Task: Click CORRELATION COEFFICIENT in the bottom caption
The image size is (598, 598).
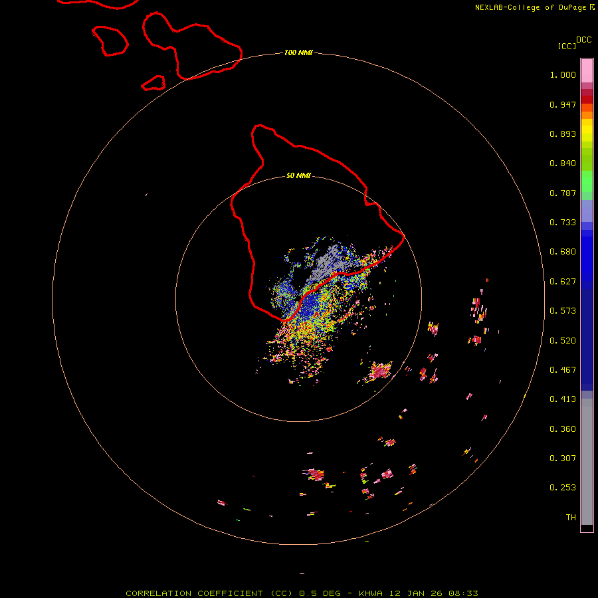Action: click(194, 593)
